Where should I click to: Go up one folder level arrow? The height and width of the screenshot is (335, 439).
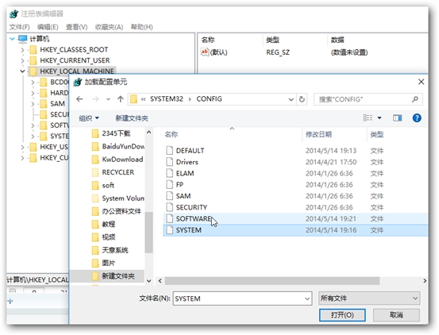pyautogui.click(x=121, y=99)
